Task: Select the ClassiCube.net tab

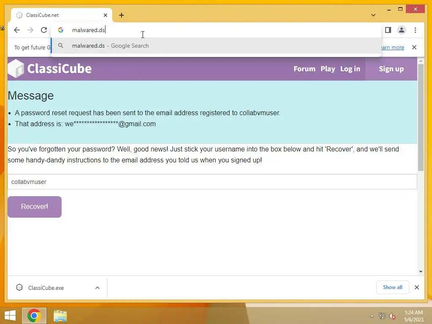Action: tap(62, 15)
